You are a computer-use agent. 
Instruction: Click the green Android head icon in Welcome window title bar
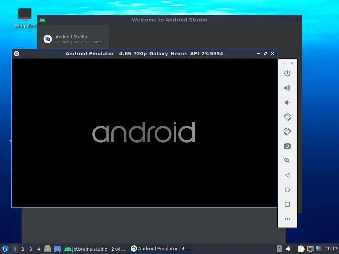pos(42,20)
